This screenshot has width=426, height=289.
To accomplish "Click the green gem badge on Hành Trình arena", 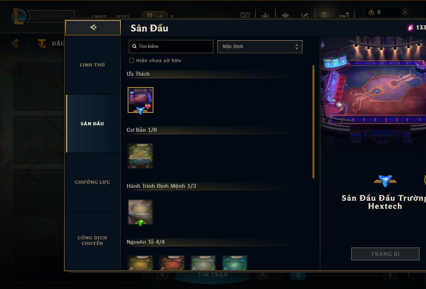I will click(x=141, y=223).
